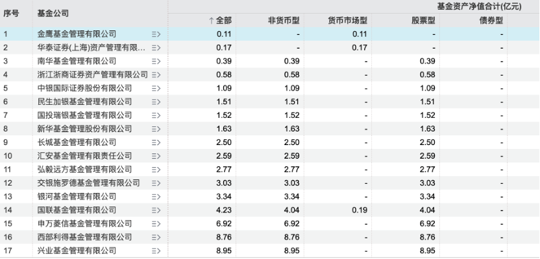Sort by the 货币市场型 column header
The image size is (540, 259).
pos(347,21)
